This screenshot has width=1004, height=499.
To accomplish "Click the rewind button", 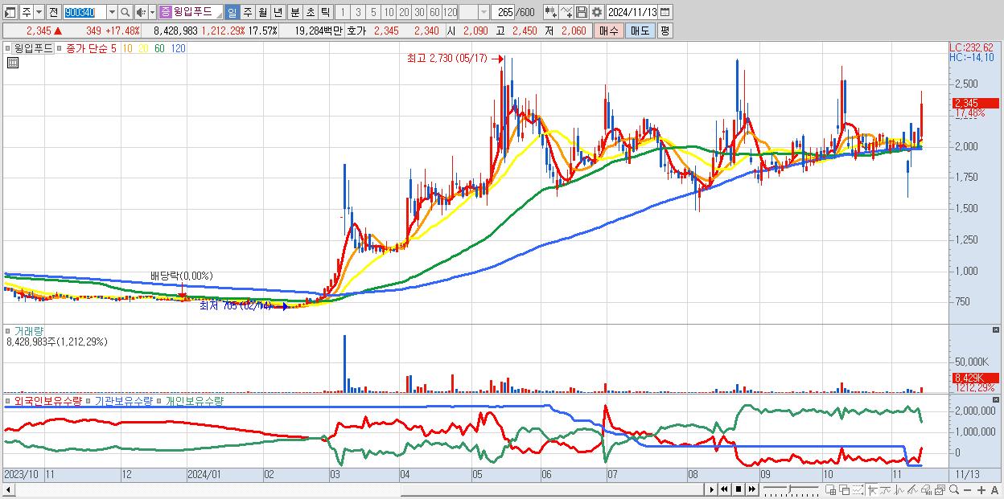I will 724,489.
